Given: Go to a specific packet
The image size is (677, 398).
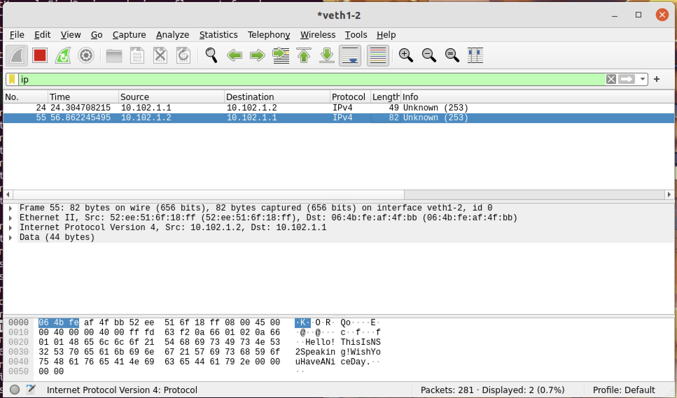Looking at the screenshot, I should (281, 56).
